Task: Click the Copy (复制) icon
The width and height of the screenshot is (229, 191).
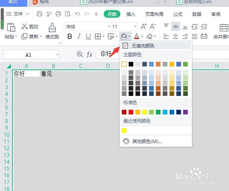Action: 24,36
